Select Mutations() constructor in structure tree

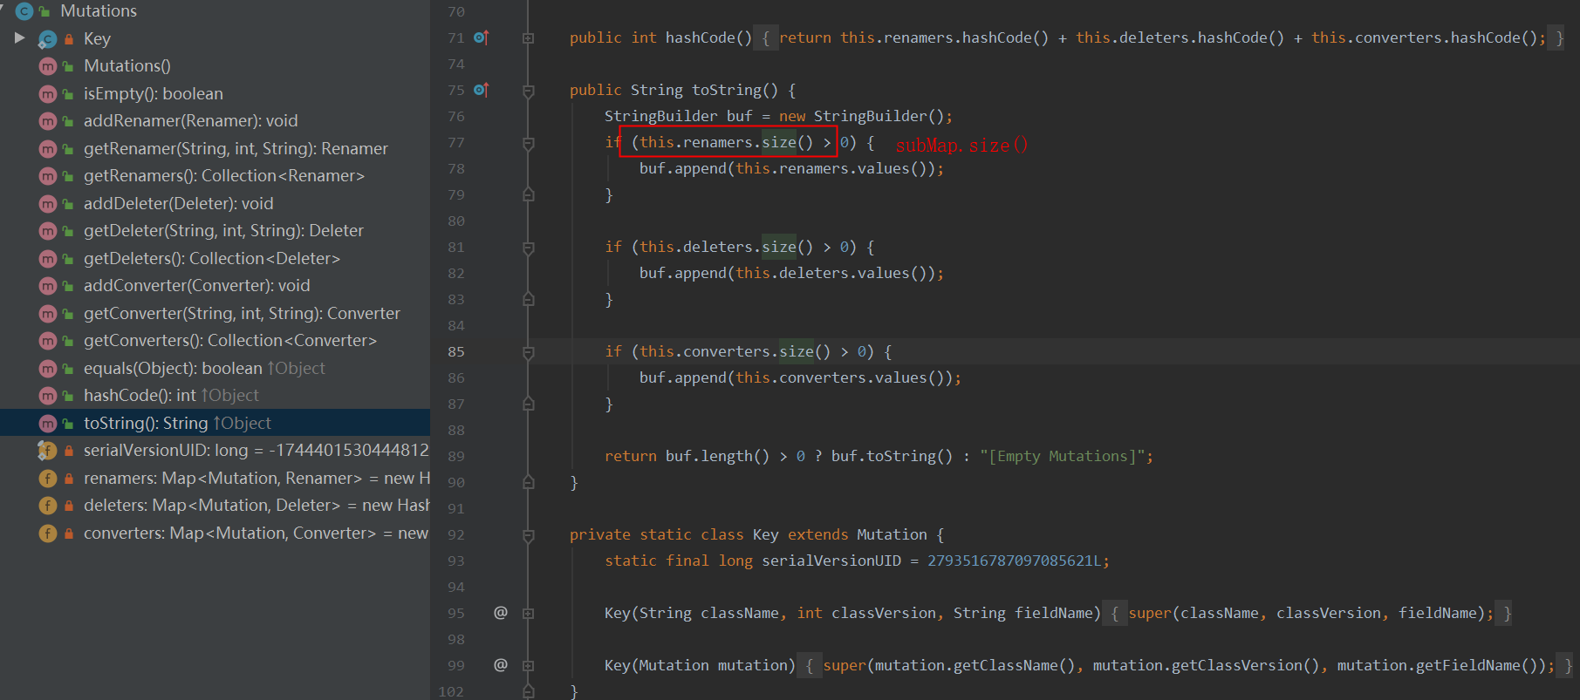click(127, 66)
